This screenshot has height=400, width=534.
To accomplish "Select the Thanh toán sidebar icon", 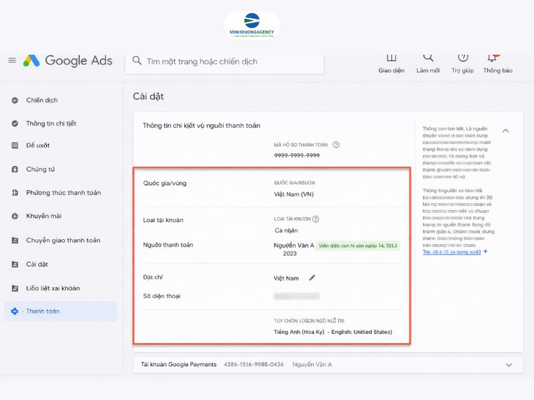I will [14, 311].
